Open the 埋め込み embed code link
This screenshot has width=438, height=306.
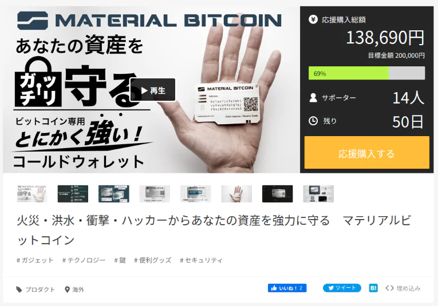click(x=403, y=288)
